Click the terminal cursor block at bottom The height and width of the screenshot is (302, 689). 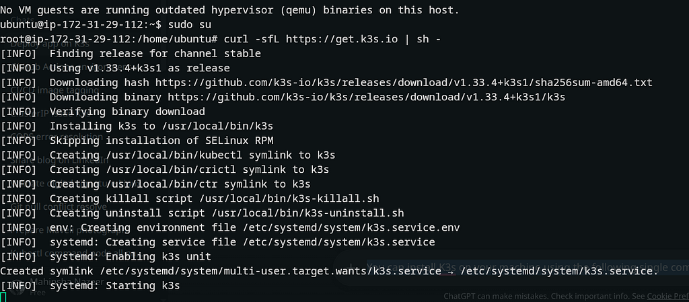[3, 297]
